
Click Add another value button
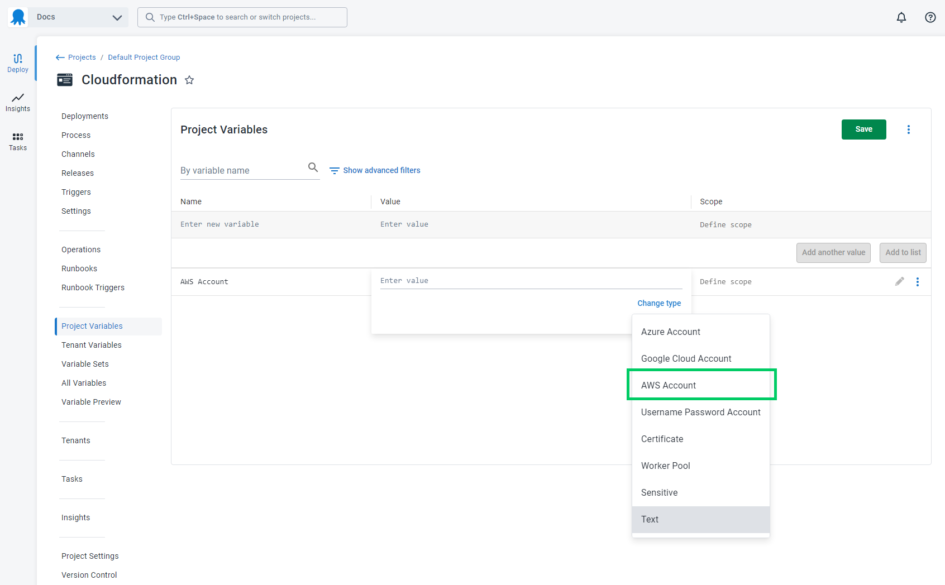pyautogui.click(x=833, y=253)
